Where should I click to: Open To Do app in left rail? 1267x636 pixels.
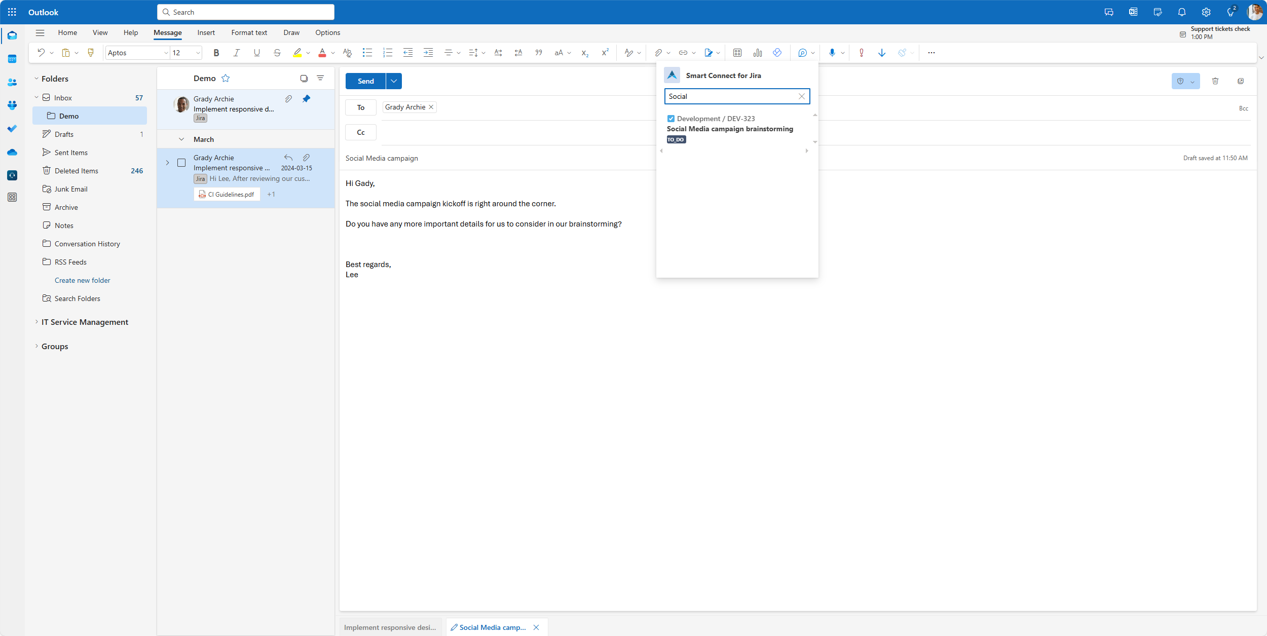(12, 129)
